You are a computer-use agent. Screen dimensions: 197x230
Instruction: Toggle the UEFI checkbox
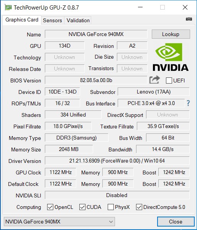point(169,80)
